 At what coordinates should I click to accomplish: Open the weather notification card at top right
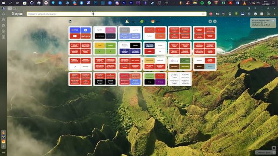click(263, 23)
